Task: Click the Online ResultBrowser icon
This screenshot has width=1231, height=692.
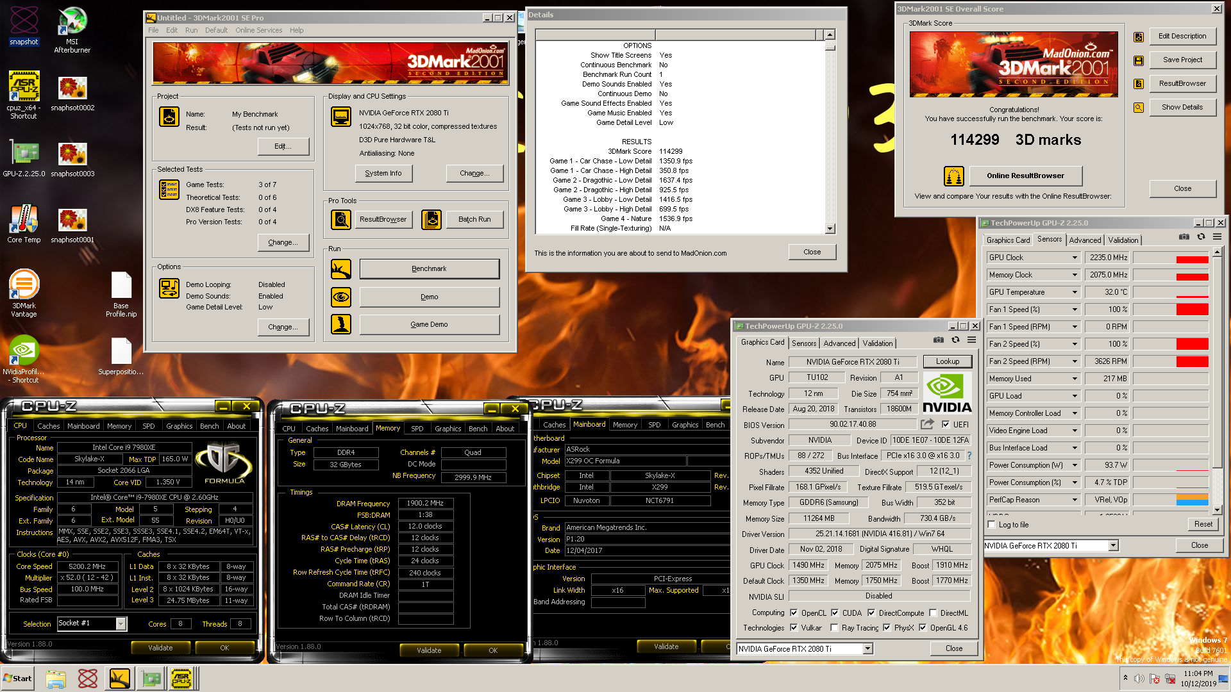Action: tap(954, 176)
